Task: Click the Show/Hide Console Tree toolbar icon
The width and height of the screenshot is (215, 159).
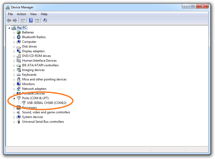Action: pyautogui.click(x=23, y=20)
